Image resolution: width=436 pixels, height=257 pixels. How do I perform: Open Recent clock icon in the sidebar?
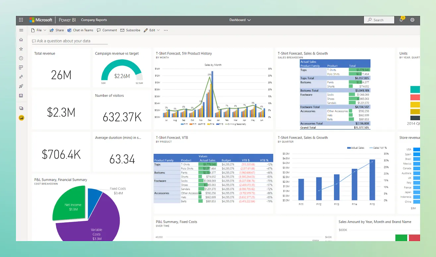point(21,58)
